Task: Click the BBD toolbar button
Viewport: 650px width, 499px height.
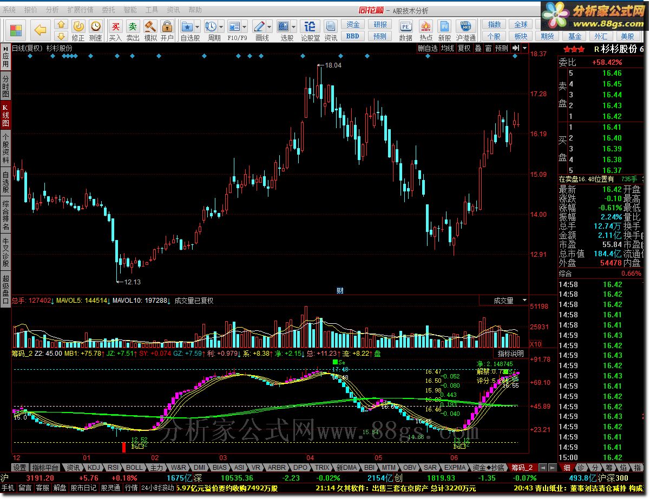Action: 353,36
